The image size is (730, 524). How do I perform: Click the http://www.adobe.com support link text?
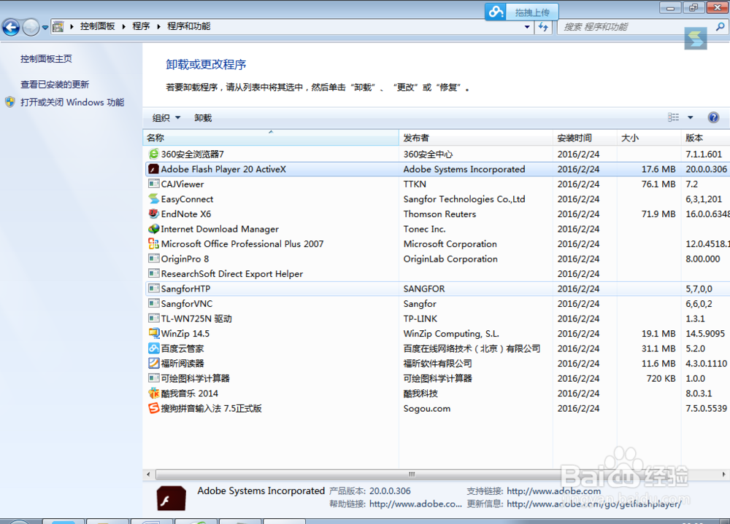click(553, 491)
